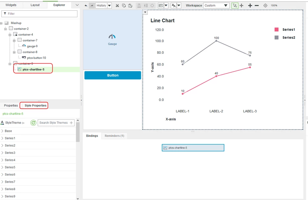Collapse the container-7 tree node
Image resolution: width=308 pixels, height=200 pixels.
tap(14, 41)
